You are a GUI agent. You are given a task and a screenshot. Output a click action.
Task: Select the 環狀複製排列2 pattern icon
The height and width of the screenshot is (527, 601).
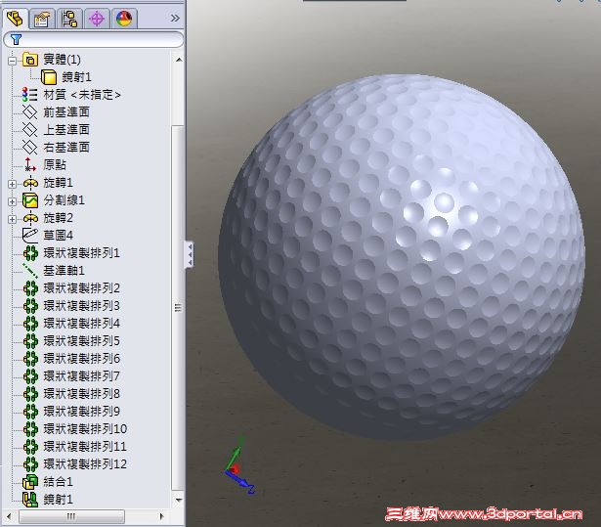tap(30, 288)
